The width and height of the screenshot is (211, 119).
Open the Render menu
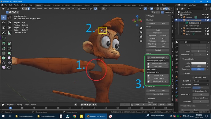[17, 5]
